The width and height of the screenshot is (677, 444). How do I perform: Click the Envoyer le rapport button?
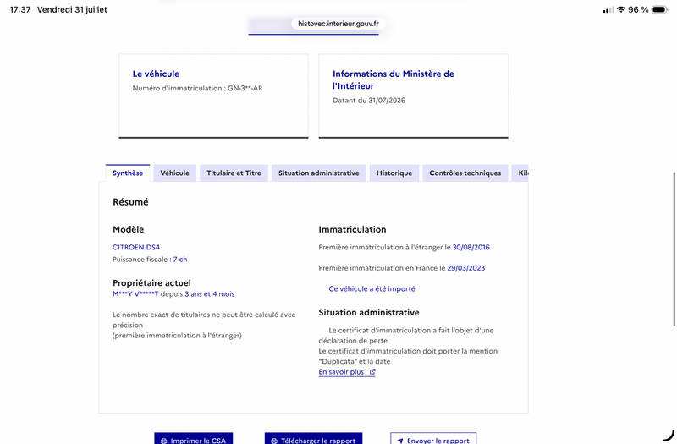coord(433,439)
